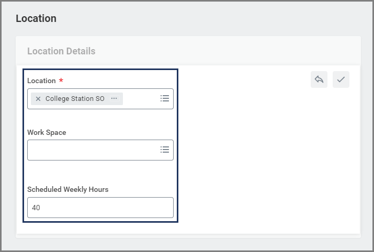Click the Scheduled Weekly Hours label
This screenshot has height=252, width=374.
(67, 190)
